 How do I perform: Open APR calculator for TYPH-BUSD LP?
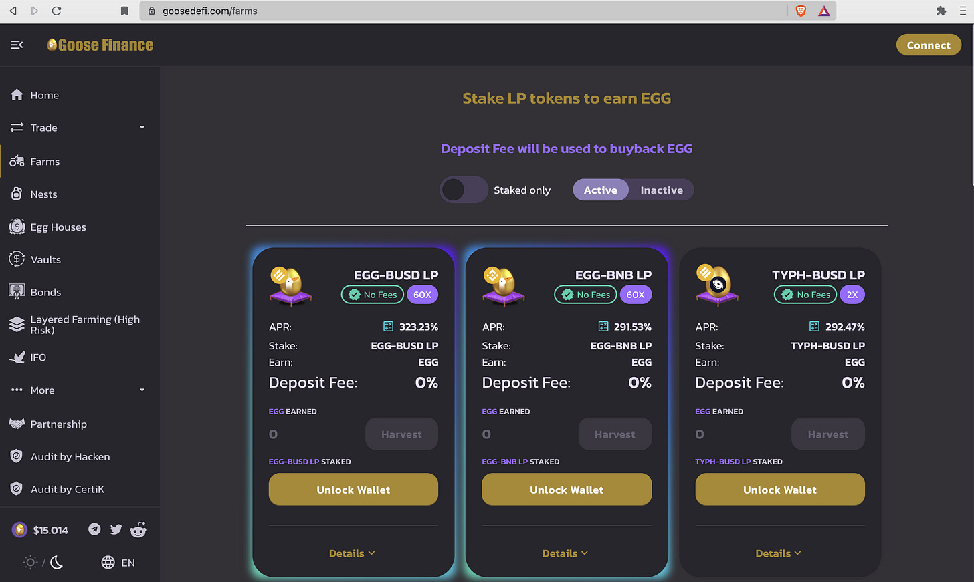[x=814, y=327]
